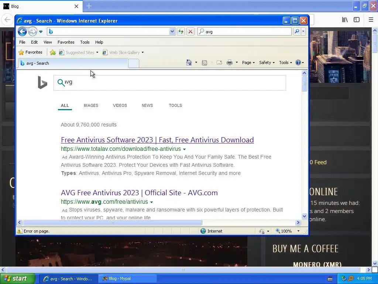The image size is (378, 284).
Task: Click the IE vertical scrollbar down arrow
Action: pos(304,216)
